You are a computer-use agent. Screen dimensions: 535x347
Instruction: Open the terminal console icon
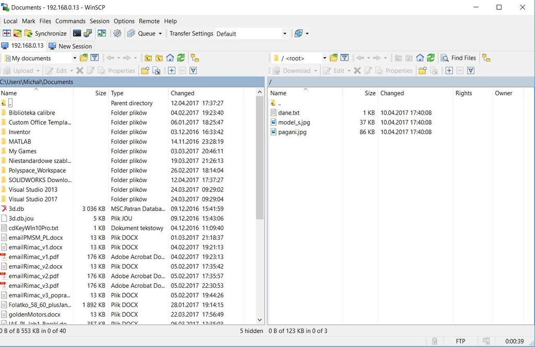point(77,33)
